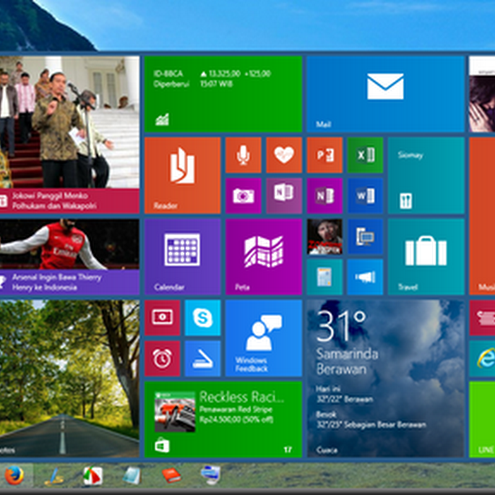This screenshot has width=495, height=495.
Task: Open the zombie game tile
Action: click(x=324, y=236)
